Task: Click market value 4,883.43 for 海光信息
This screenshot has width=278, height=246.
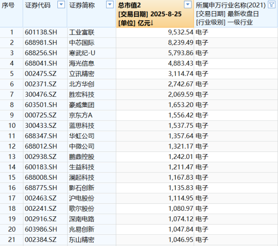Action: click(x=177, y=63)
